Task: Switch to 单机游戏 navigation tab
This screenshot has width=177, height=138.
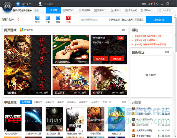Action: [84, 10]
